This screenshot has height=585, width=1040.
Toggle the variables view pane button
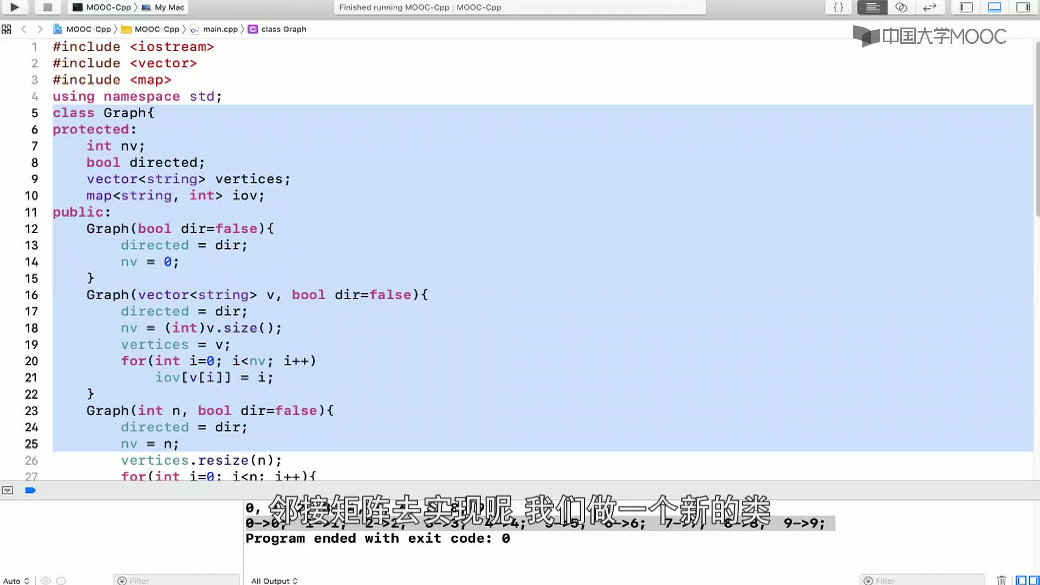click(x=1021, y=581)
